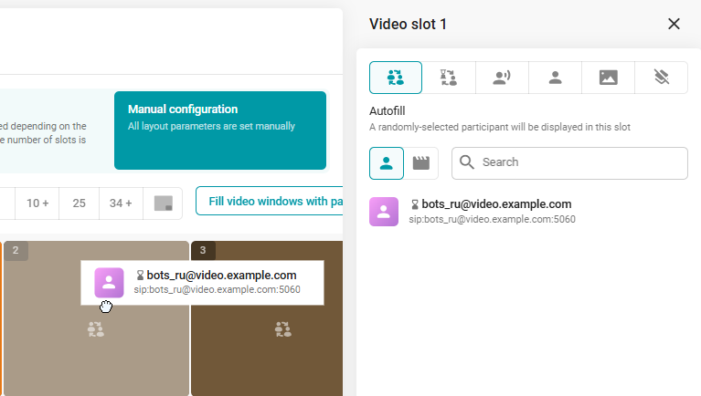Select the 25 windows layout option
This screenshot has width=701, height=396.
point(80,203)
